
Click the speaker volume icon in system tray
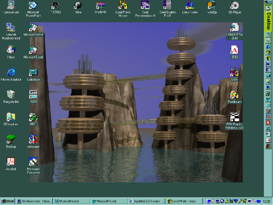click(213, 201)
